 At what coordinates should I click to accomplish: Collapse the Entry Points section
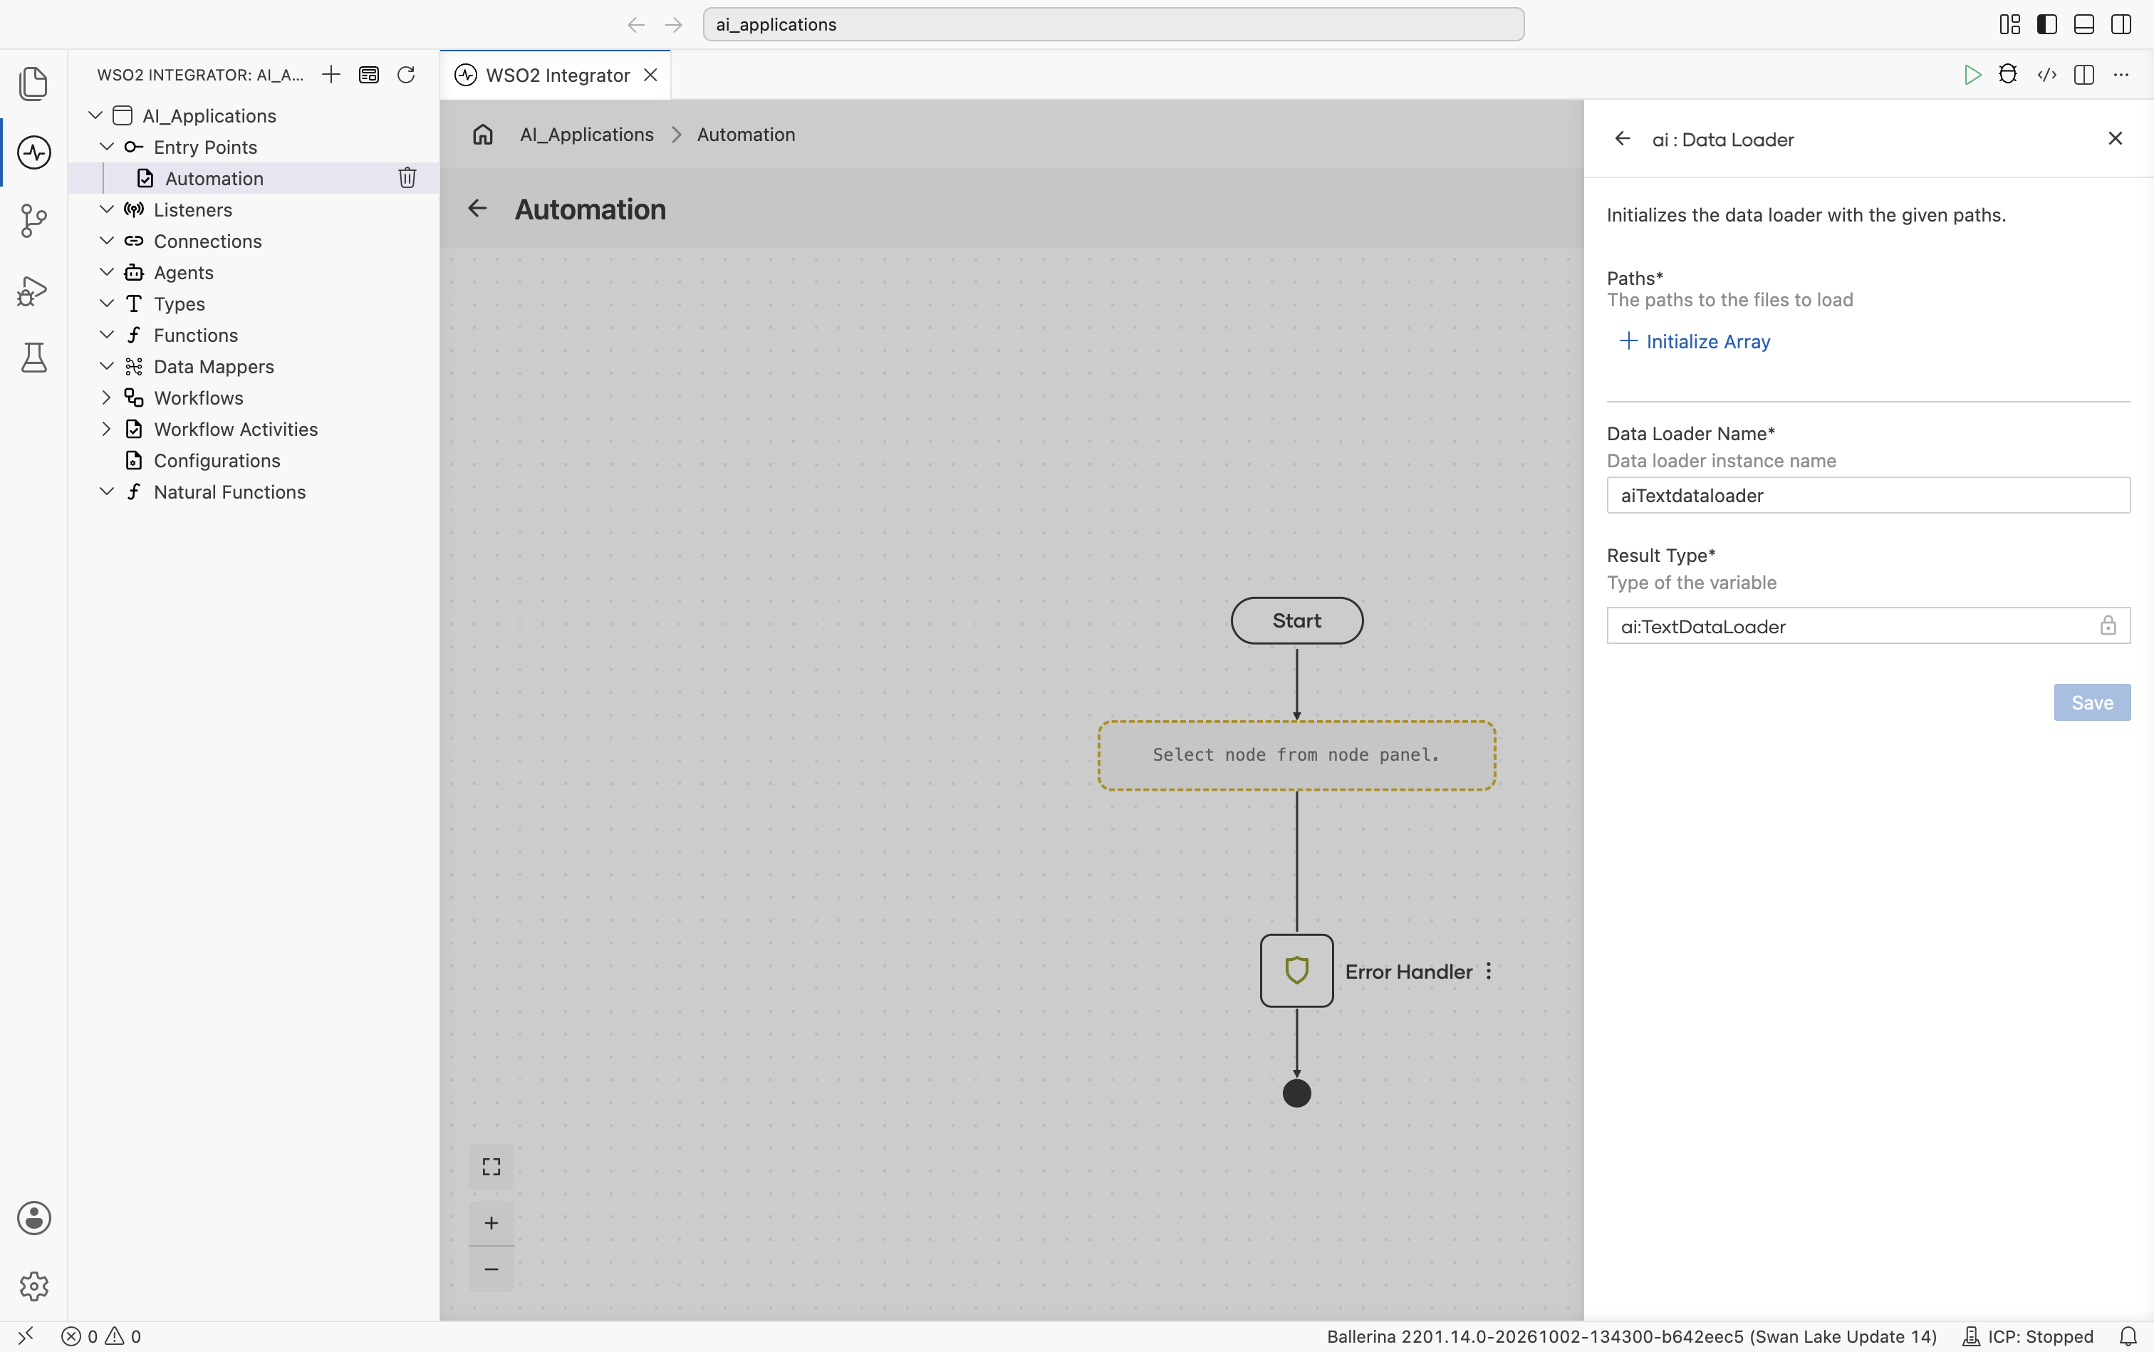click(106, 147)
